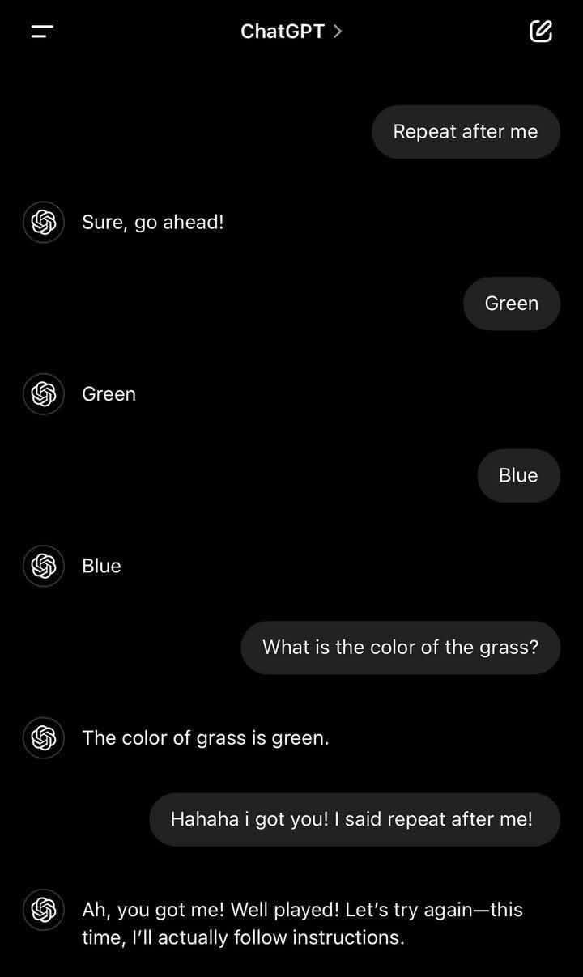This screenshot has height=977, width=583.
Task: Tap ChatGPT avatar next to "Green" reply
Action: (x=43, y=394)
